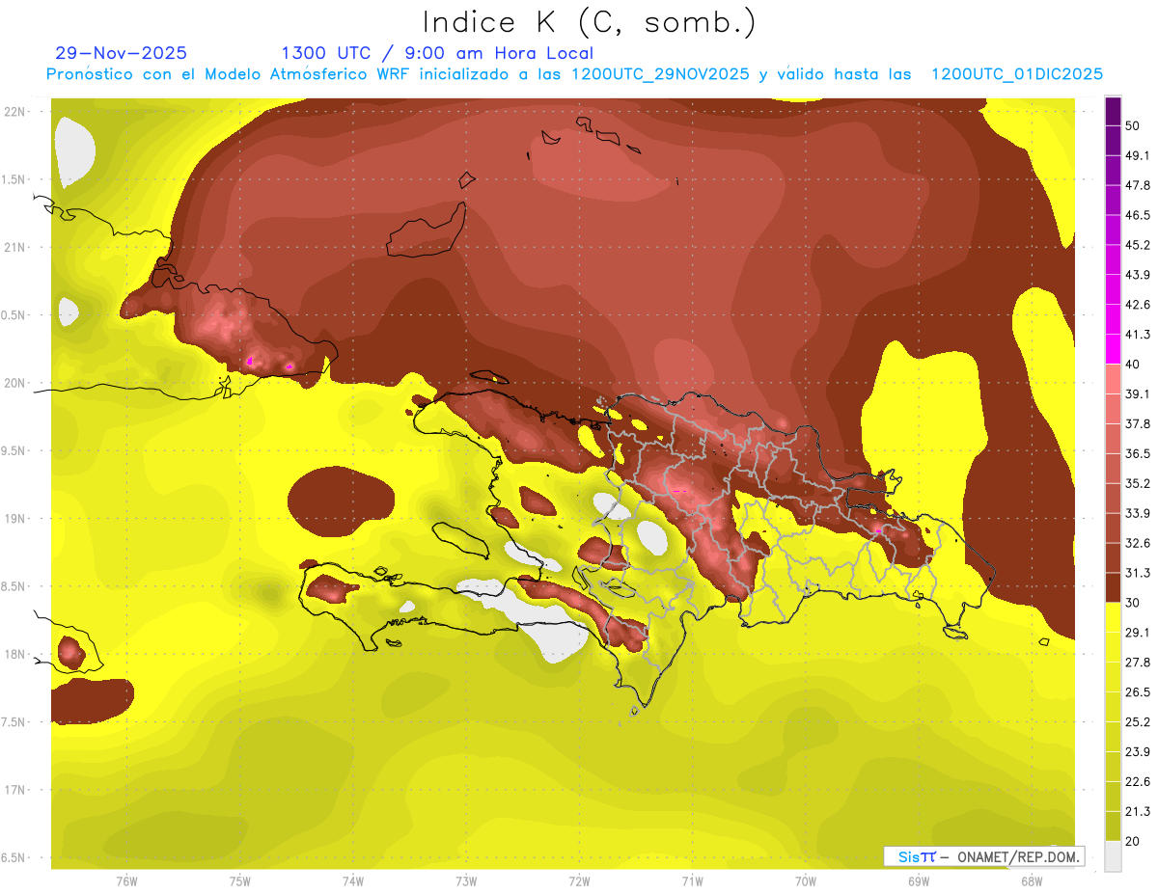Click the time label '1300 UTC / 9:00 am Hora Local'
This screenshot has height=894, width=1158.
click(437, 53)
